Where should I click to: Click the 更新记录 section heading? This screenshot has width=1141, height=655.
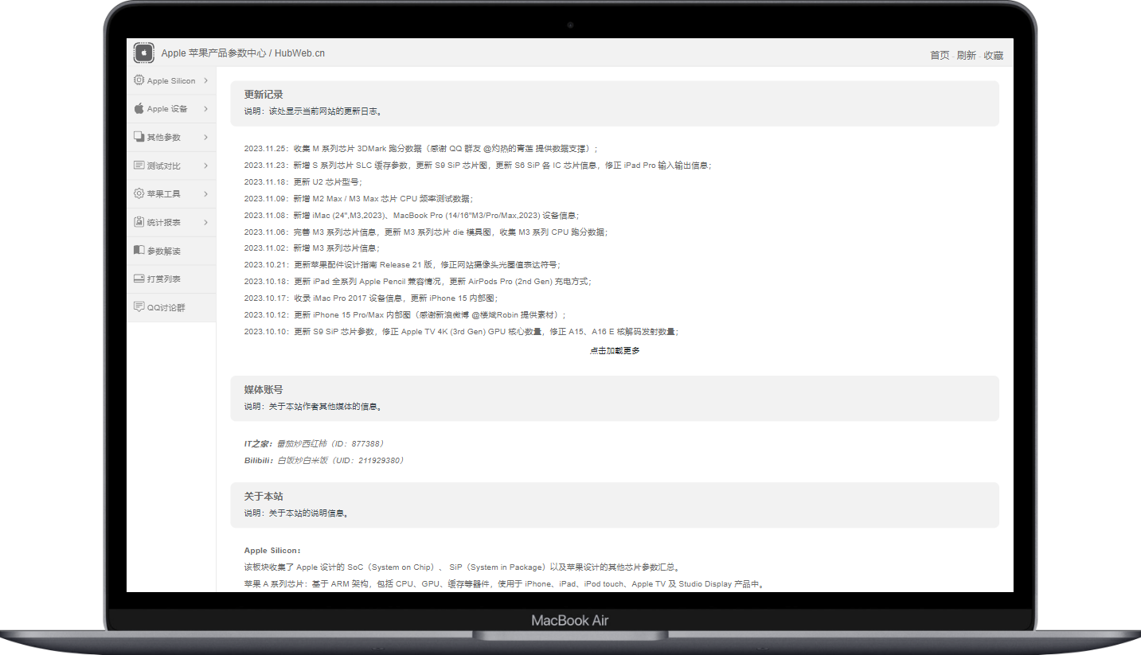click(264, 95)
